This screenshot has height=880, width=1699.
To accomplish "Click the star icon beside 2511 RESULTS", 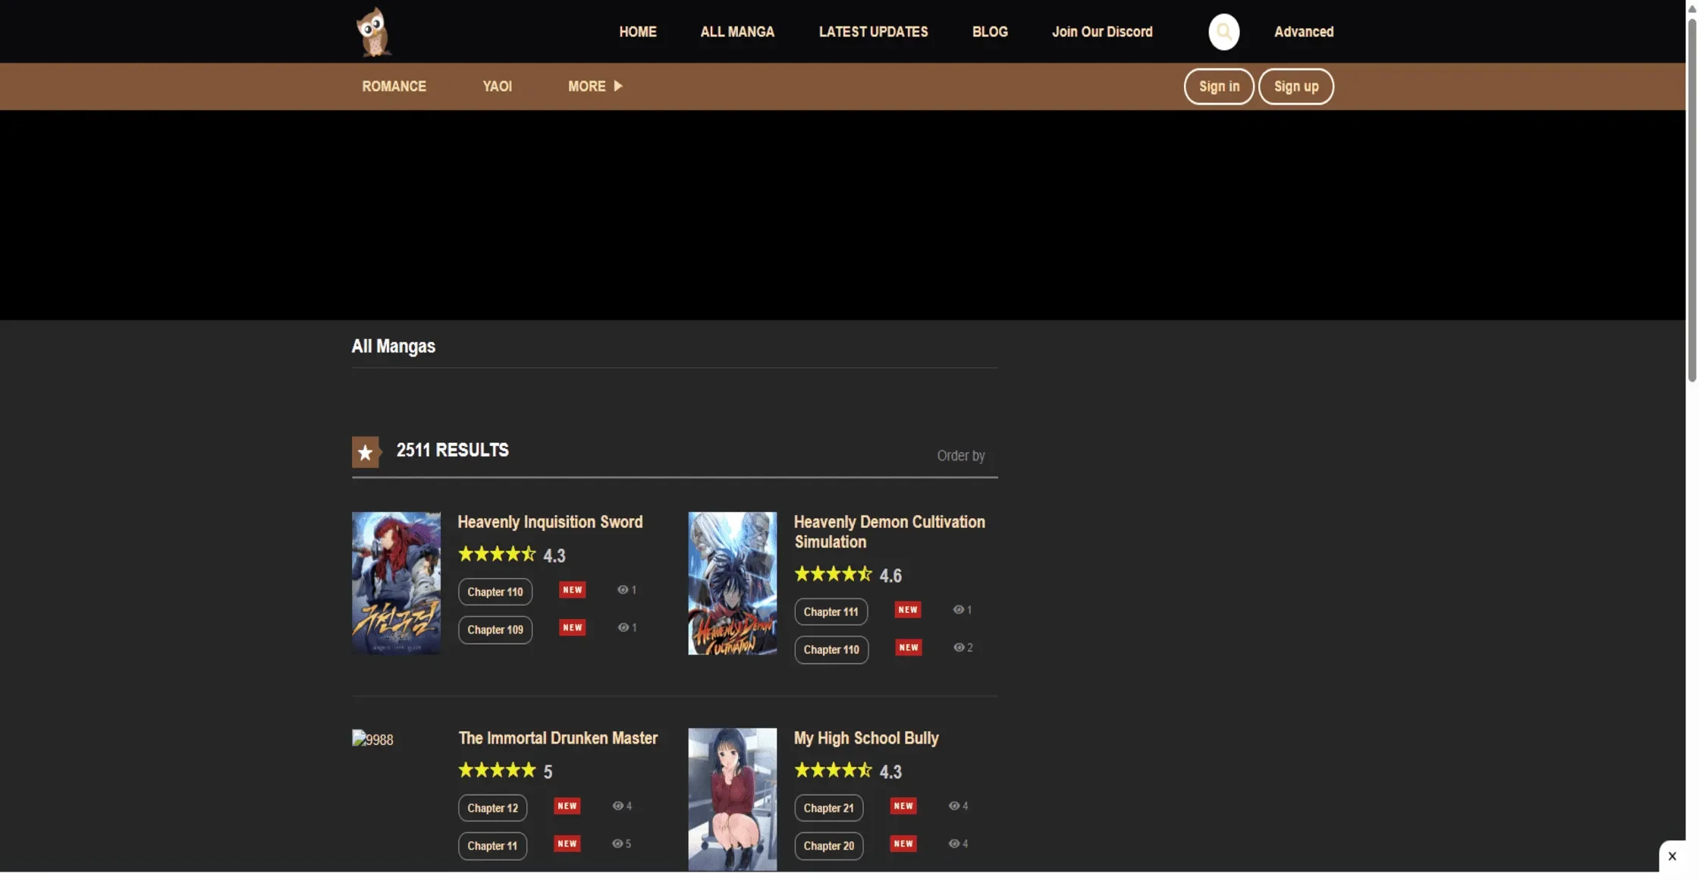I will click(x=366, y=451).
